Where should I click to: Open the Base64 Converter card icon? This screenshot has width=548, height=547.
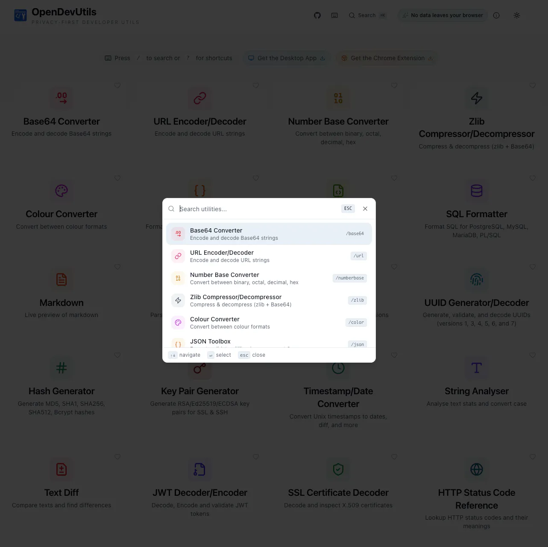click(62, 98)
